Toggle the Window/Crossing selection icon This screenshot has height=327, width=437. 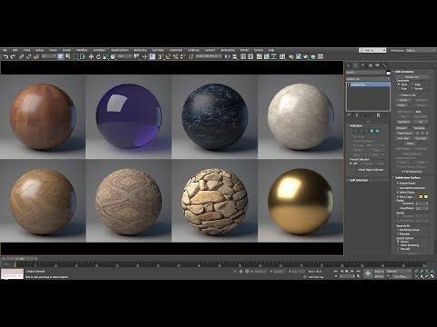[x=83, y=56]
